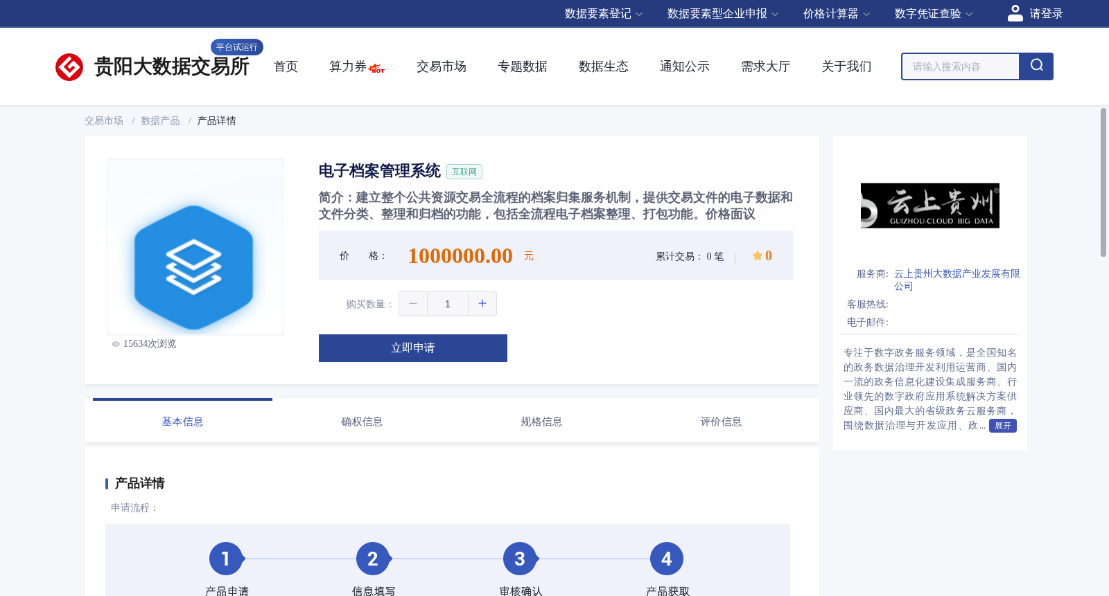This screenshot has height=596, width=1109.
Task: Click step 3 circle 审核确认
Action: tap(520, 559)
